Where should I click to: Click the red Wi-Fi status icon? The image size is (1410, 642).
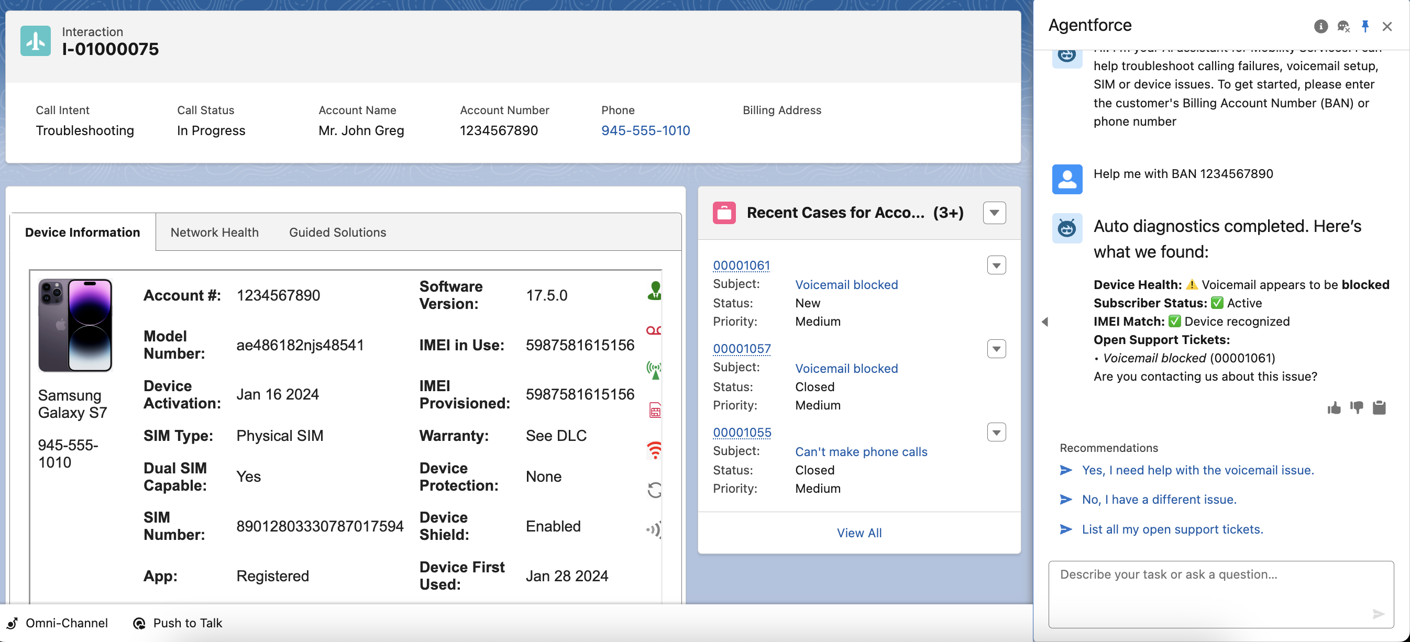(x=655, y=450)
